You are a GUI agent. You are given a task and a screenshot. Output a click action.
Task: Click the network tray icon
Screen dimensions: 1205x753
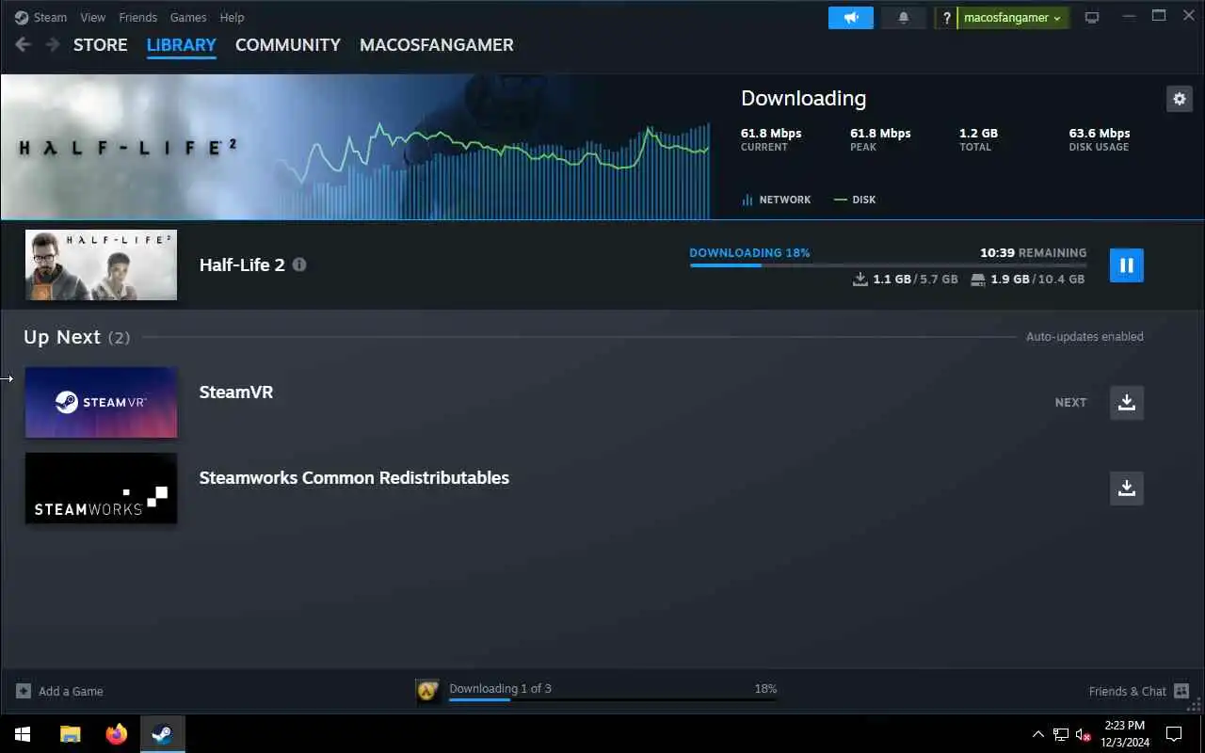[1061, 734]
